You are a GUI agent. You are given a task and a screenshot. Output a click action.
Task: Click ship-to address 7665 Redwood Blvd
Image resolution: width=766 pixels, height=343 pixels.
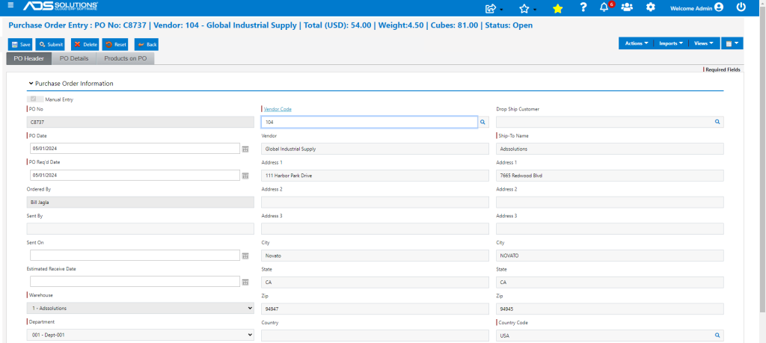(610, 175)
